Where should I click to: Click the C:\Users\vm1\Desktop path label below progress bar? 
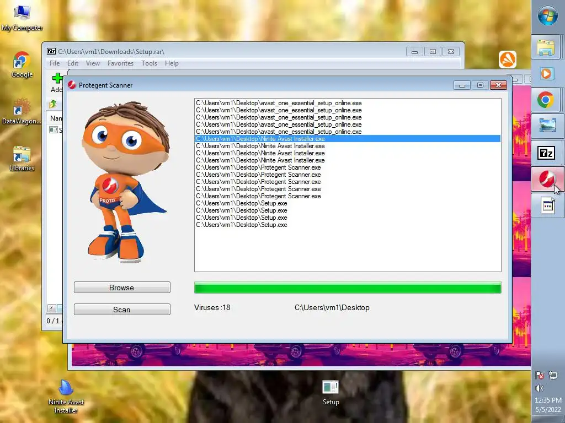pos(332,307)
